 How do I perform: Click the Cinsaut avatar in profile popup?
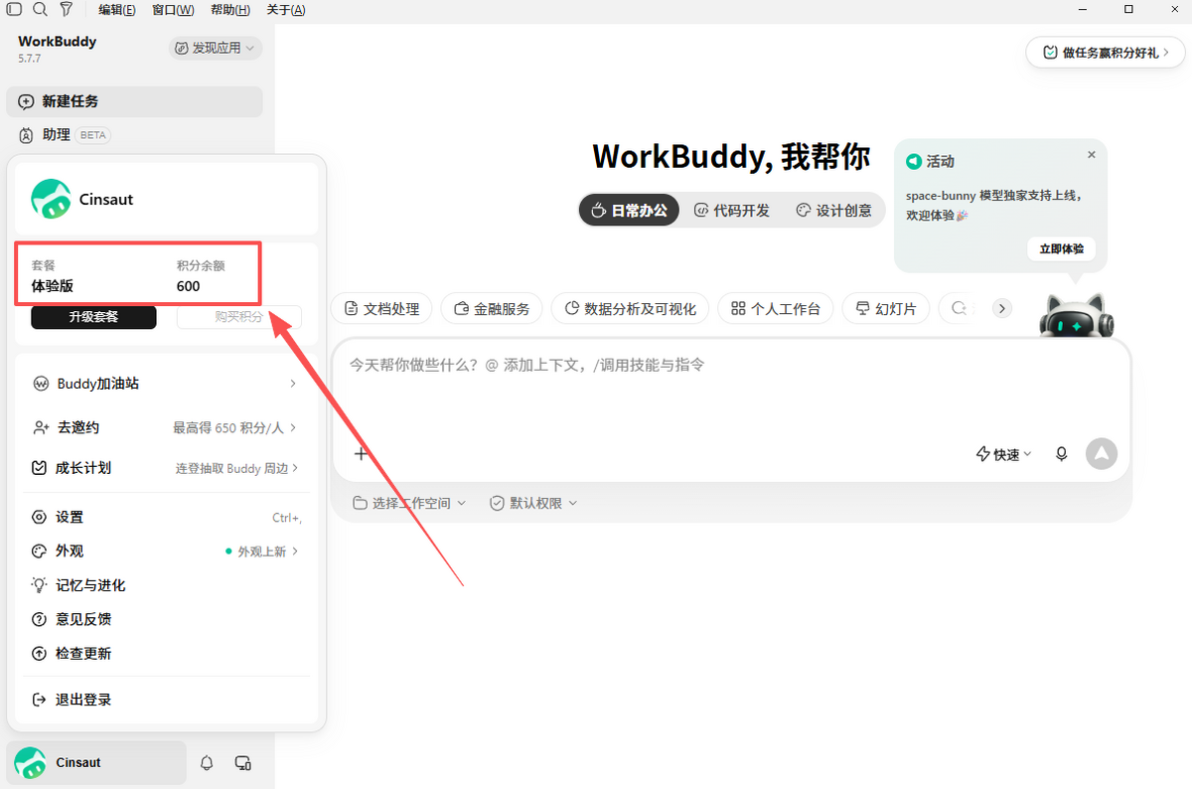tap(51, 199)
